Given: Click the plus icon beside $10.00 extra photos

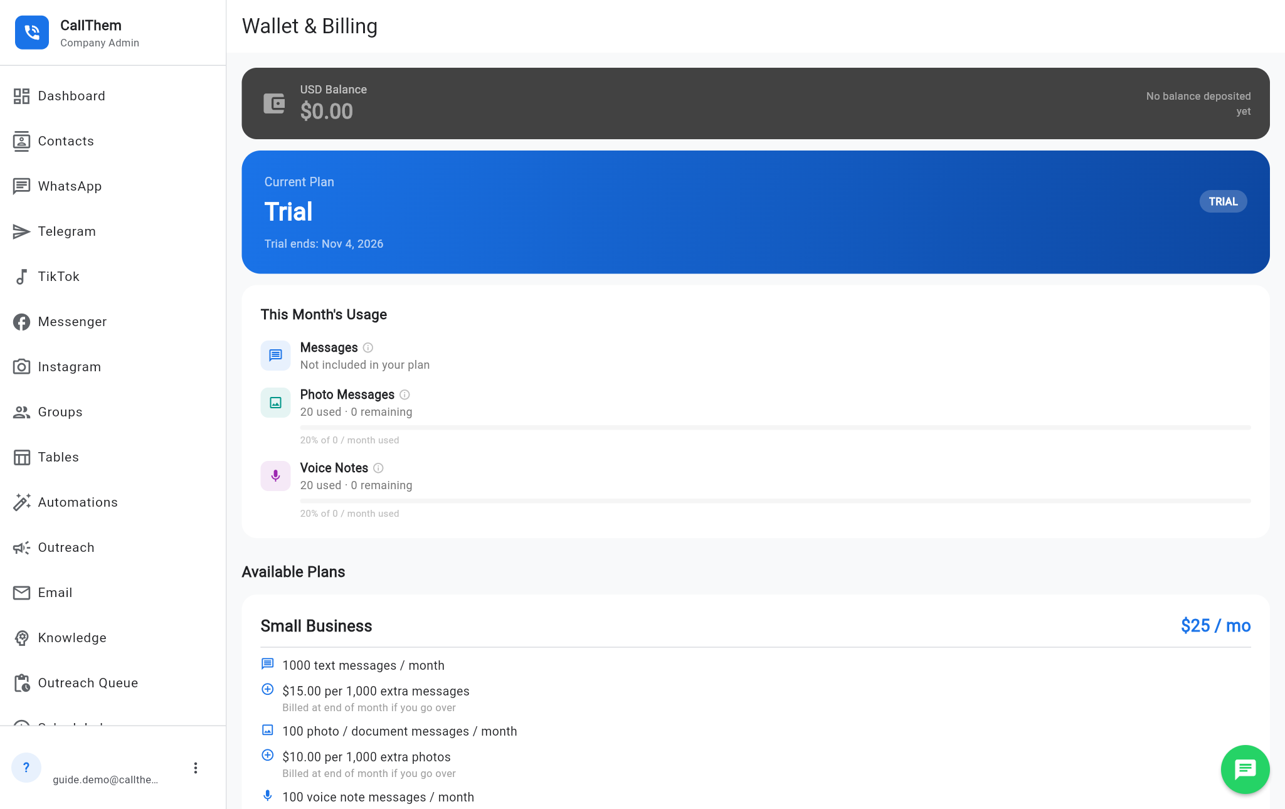Looking at the screenshot, I should pyautogui.click(x=267, y=755).
